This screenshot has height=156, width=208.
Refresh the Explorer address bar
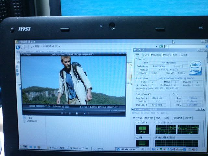click(x=161, y=46)
